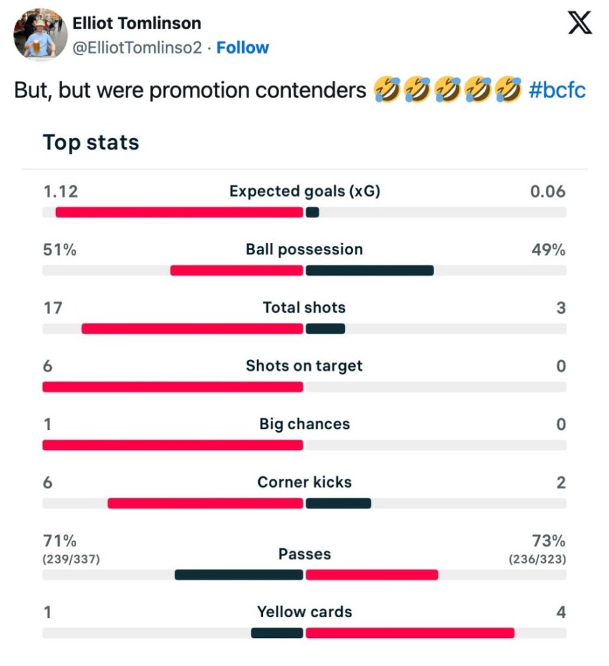Click the Big chances label

(304, 424)
